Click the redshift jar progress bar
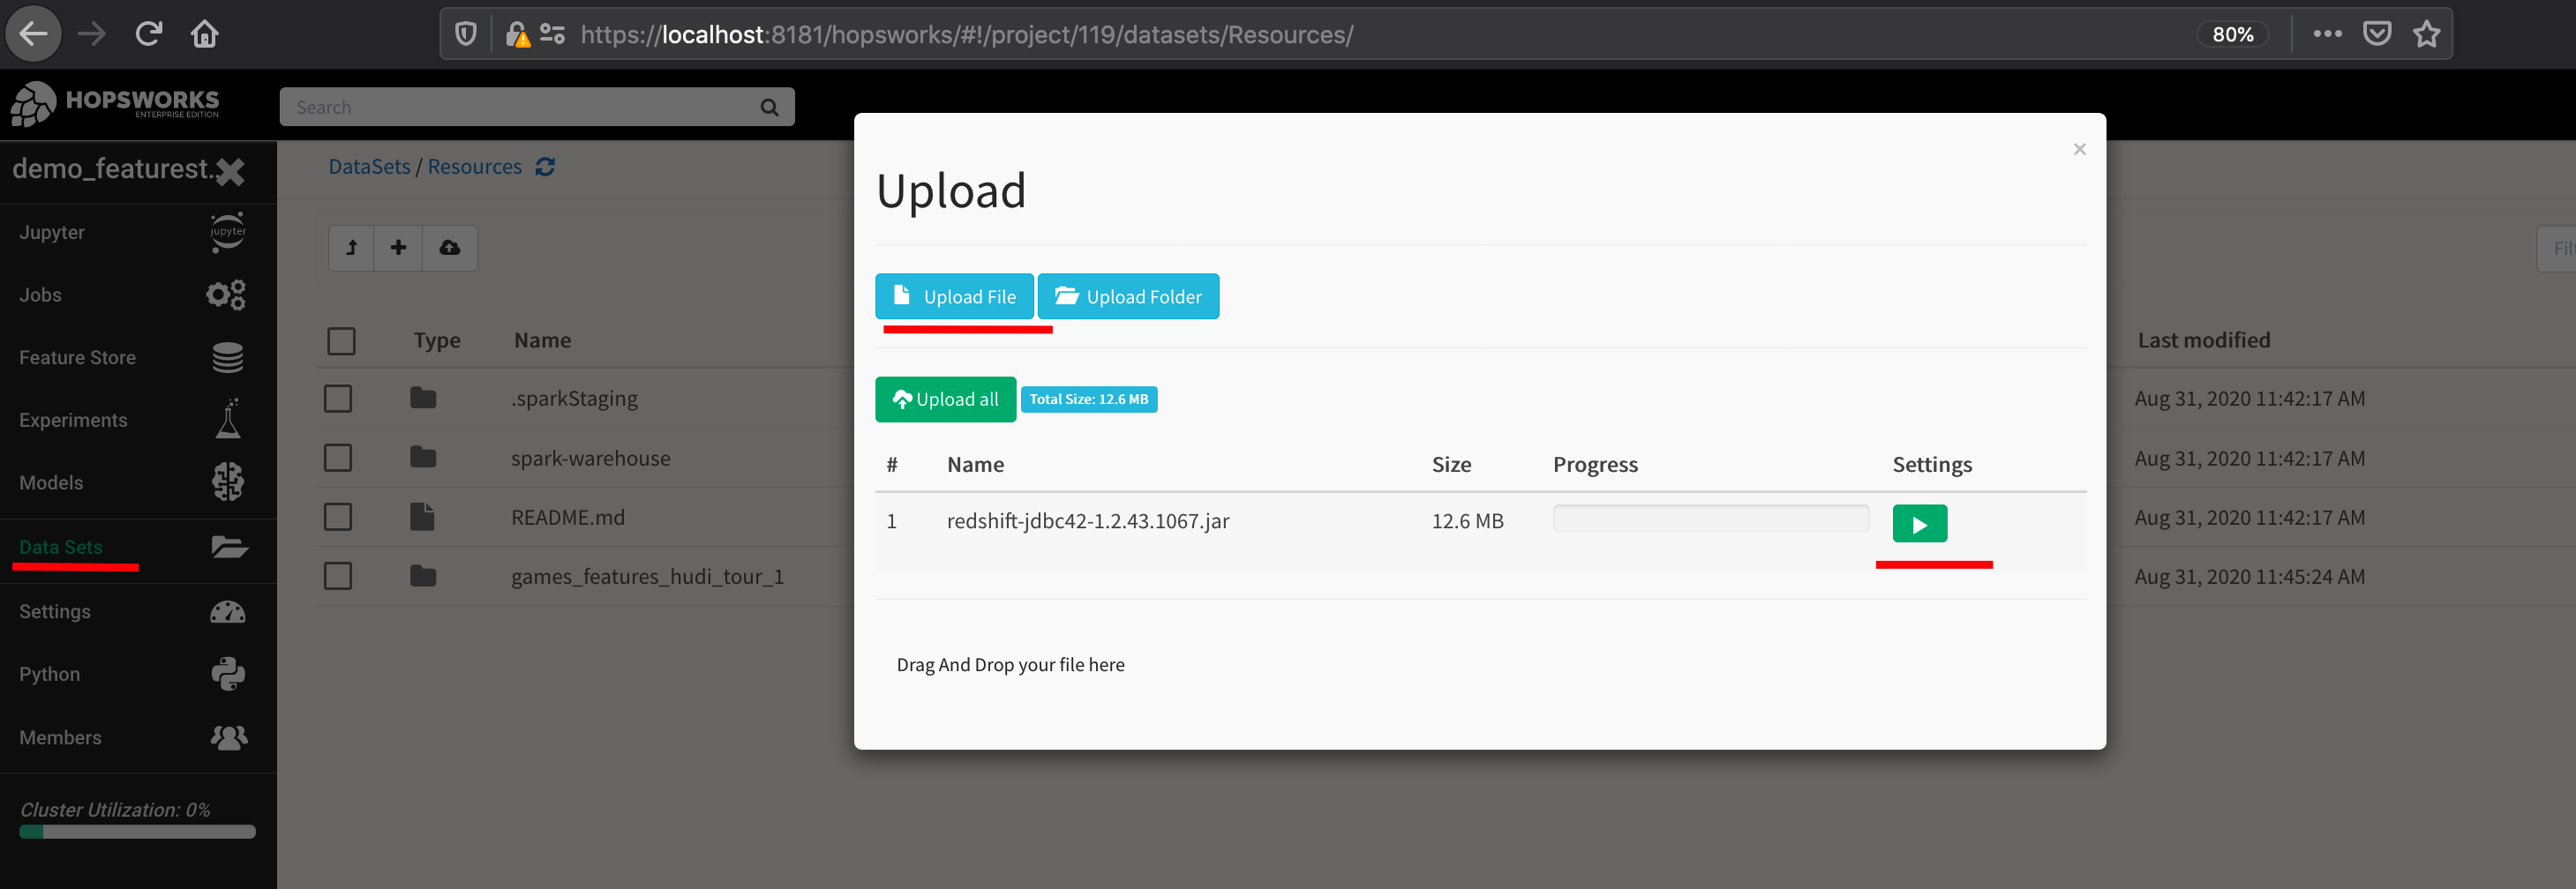The width and height of the screenshot is (2576, 889). (1710, 519)
